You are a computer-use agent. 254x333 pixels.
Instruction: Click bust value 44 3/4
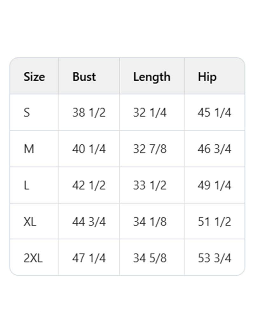tap(89, 222)
